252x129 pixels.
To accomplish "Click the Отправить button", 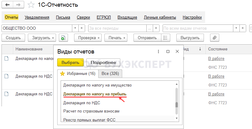I will tap(147, 38).
